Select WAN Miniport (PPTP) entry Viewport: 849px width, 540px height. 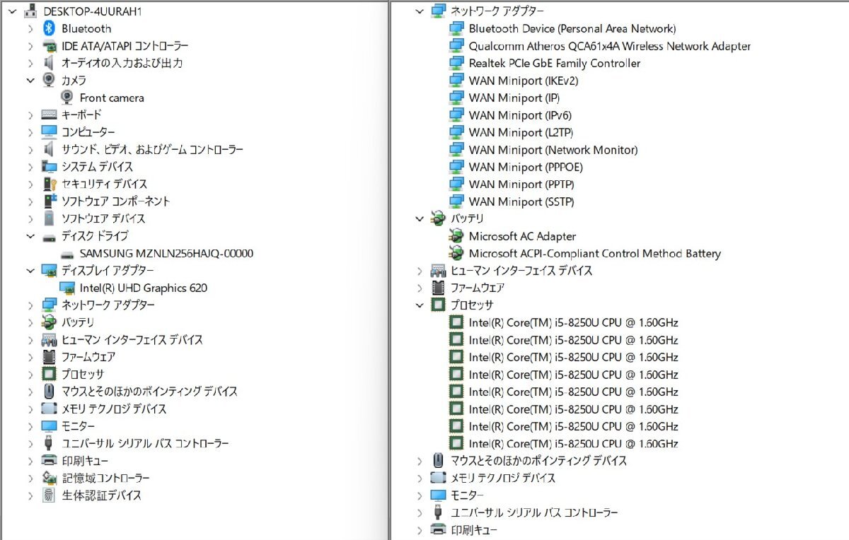[x=521, y=184]
